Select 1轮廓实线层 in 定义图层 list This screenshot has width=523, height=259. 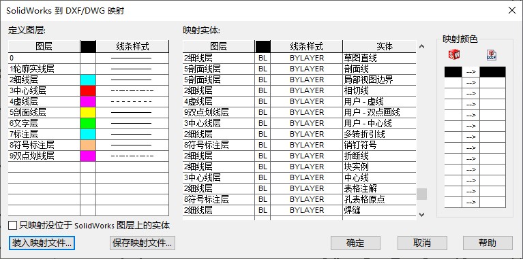(x=44, y=69)
